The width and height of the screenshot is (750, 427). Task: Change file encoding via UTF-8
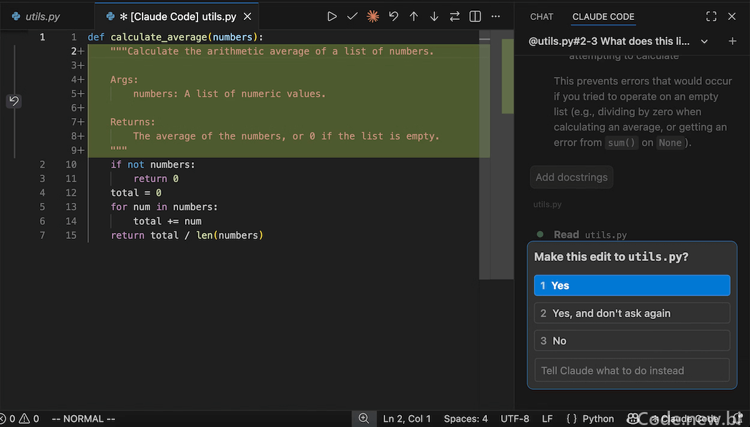pyautogui.click(x=515, y=419)
